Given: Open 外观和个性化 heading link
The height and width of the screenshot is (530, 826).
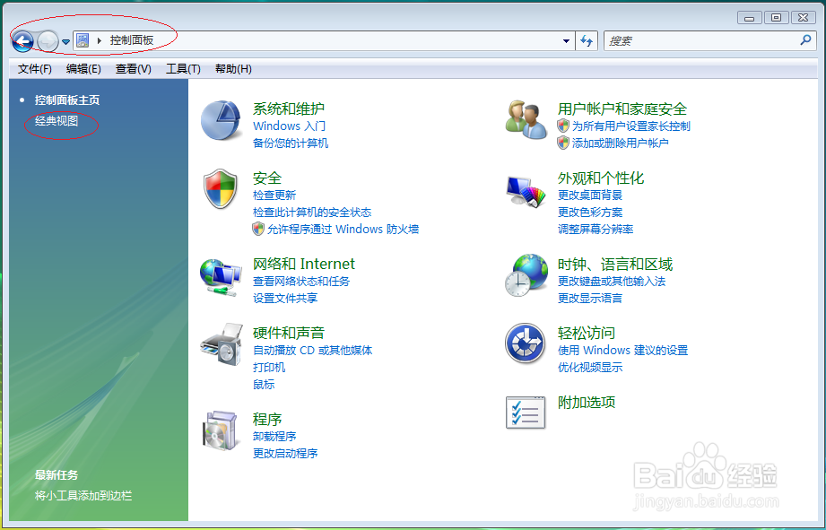Looking at the screenshot, I should [601, 178].
